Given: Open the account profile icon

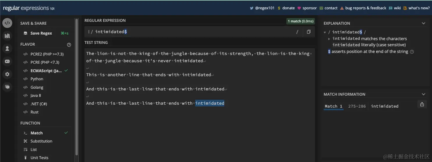Looking at the screenshot, I should tap(7, 49).
